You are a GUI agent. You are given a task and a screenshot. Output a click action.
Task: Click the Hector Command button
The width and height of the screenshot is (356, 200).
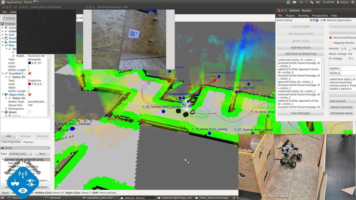[x=341, y=107]
